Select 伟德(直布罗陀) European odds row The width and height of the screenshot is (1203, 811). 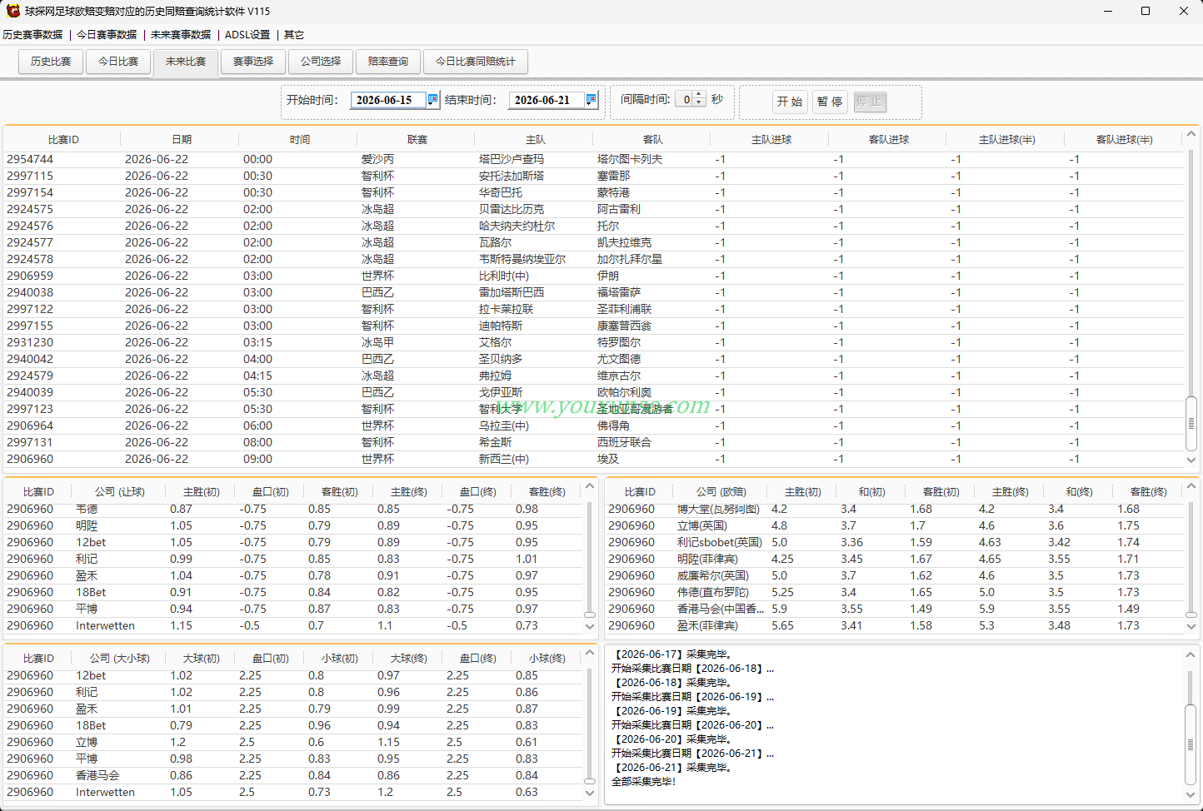click(895, 592)
